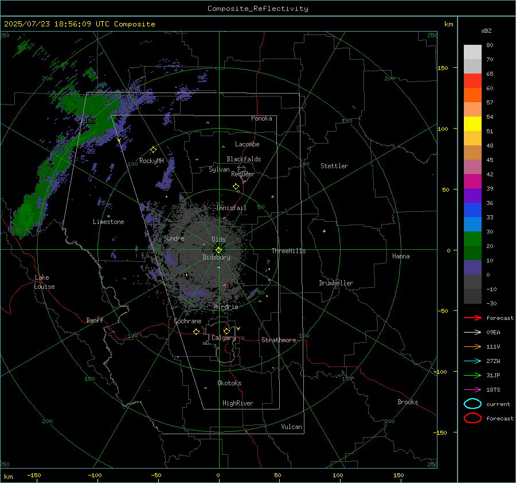Select the 80 dBZ light grey swatch
This screenshot has width=516, height=483.
click(472, 52)
